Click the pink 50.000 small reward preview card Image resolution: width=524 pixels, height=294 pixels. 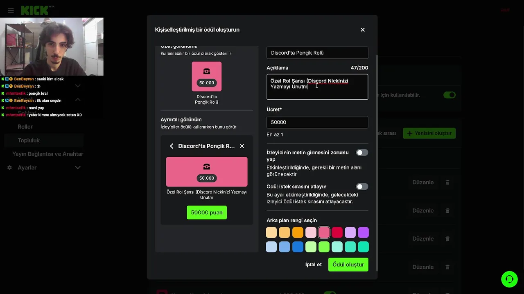coord(207,76)
